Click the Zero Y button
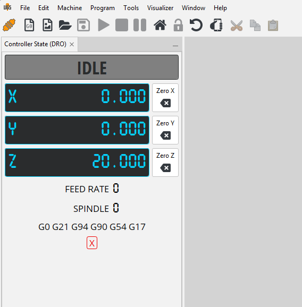302x307 pixels. 165,130
